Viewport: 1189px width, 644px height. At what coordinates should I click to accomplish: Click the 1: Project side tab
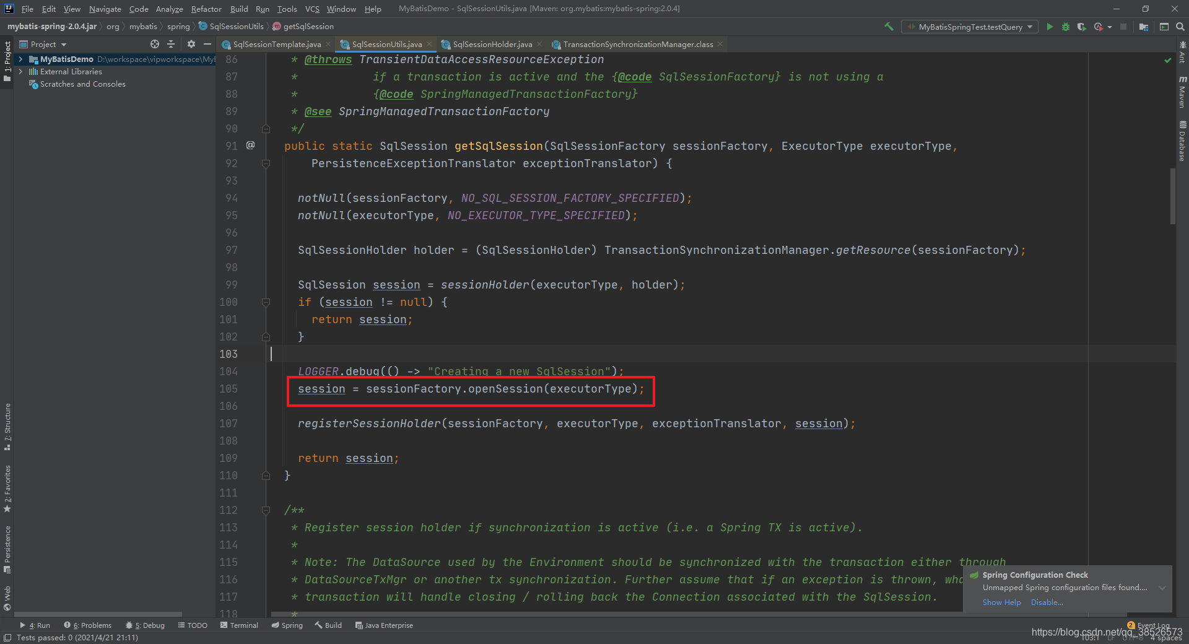click(7, 61)
